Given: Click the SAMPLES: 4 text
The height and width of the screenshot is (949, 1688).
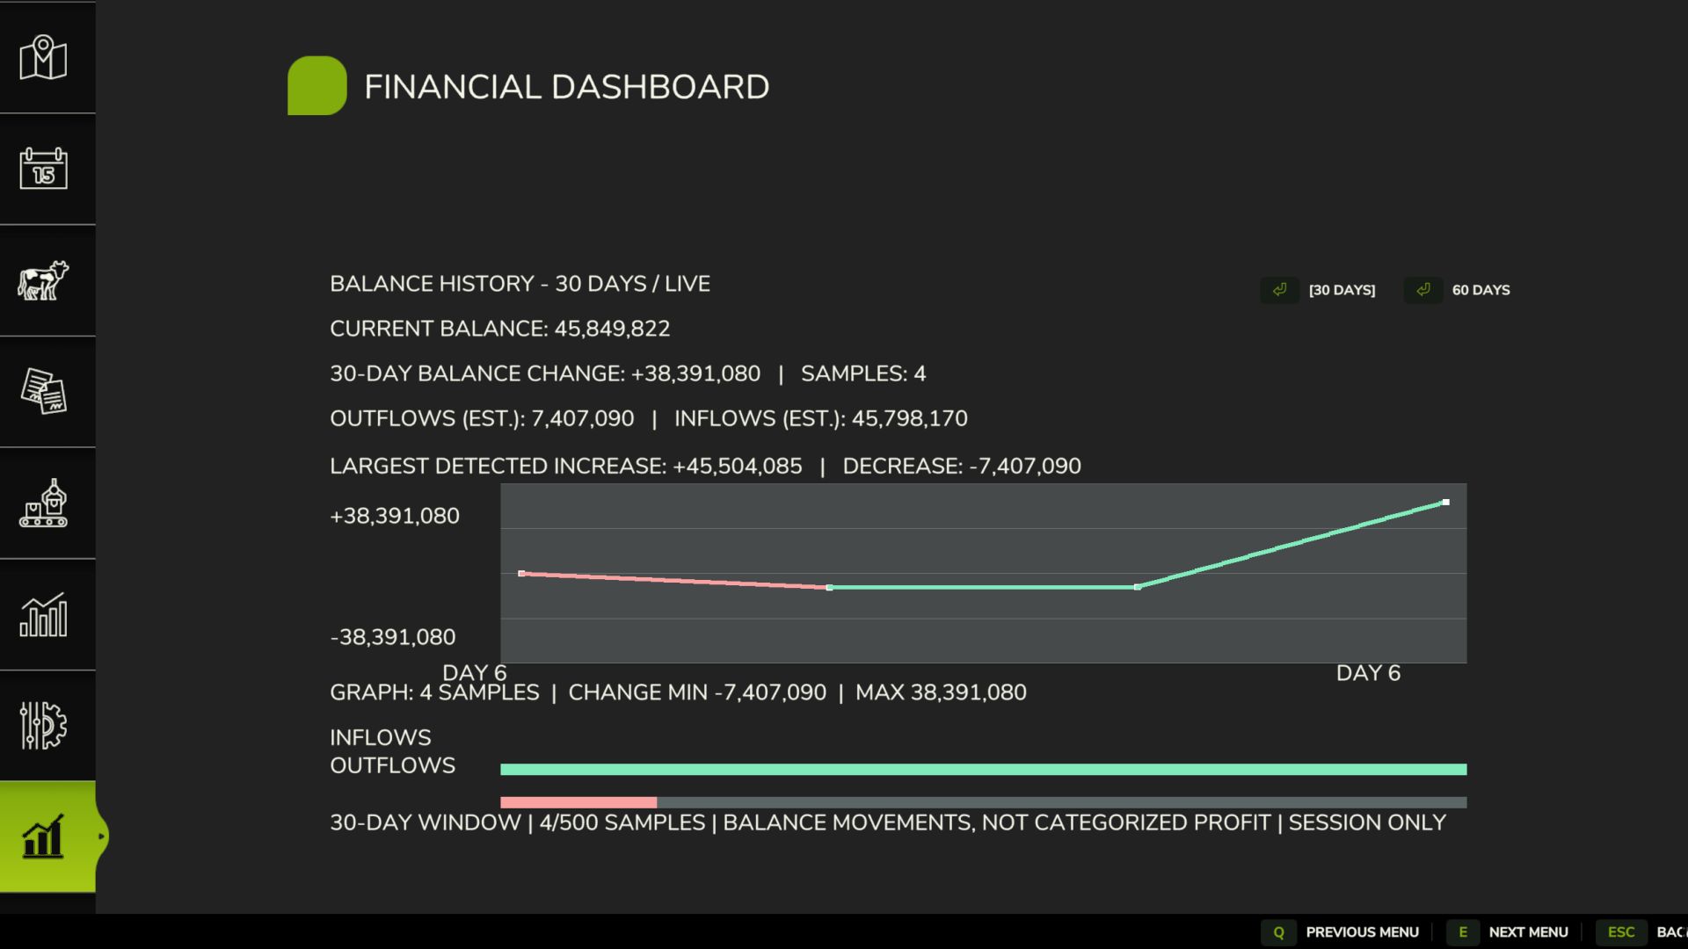Looking at the screenshot, I should 863,373.
